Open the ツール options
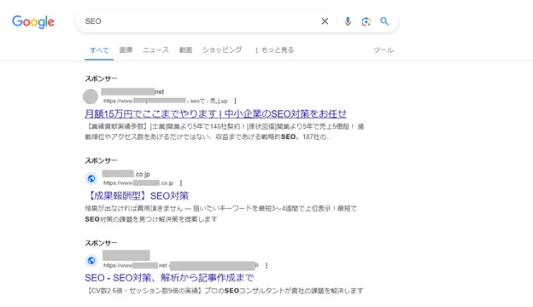 [384, 49]
